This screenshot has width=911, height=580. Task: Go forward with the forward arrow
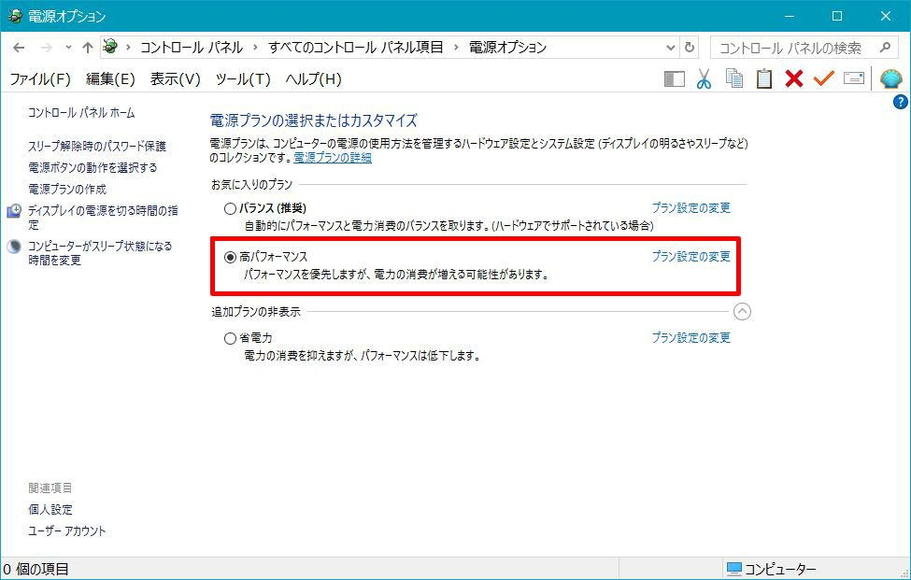click(47, 48)
